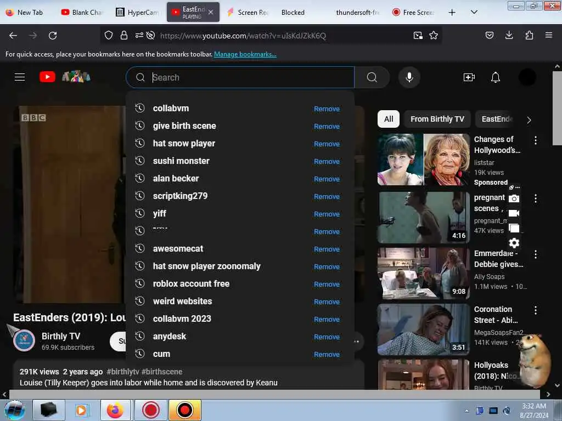Remove alan becker suggestion
This screenshot has width=562, height=421.
click(x=327, y=179)
